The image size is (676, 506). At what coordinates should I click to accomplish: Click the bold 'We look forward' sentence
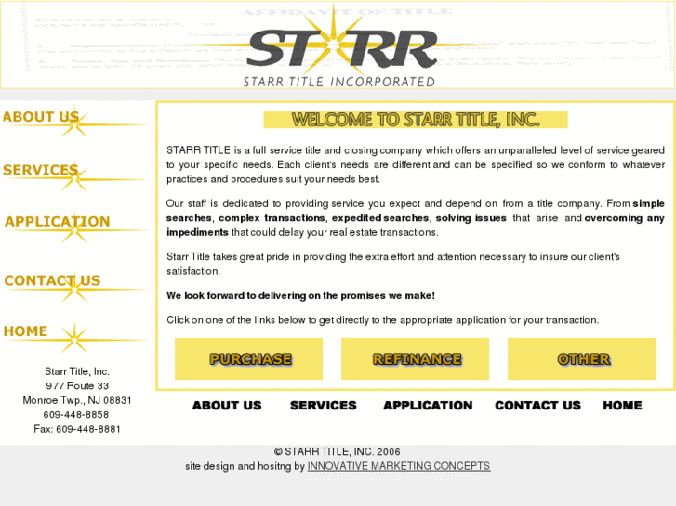coord(300,295)
